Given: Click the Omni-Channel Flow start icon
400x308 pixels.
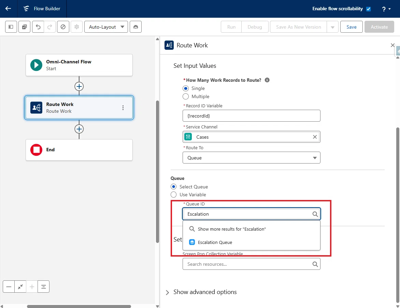Looking at the screenshot, I should pos(36,65).
